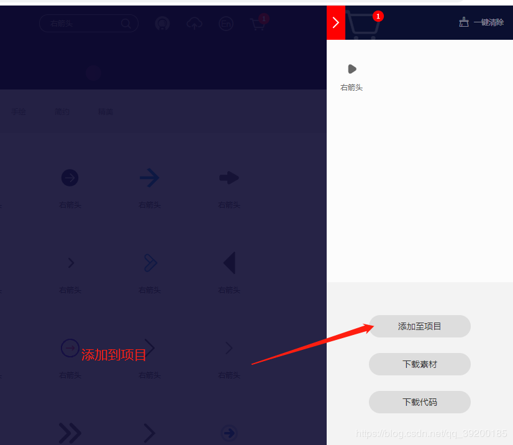
Task: Pick the circled right arrow icon
Action: pyautogui.click(x=70, y=178)
